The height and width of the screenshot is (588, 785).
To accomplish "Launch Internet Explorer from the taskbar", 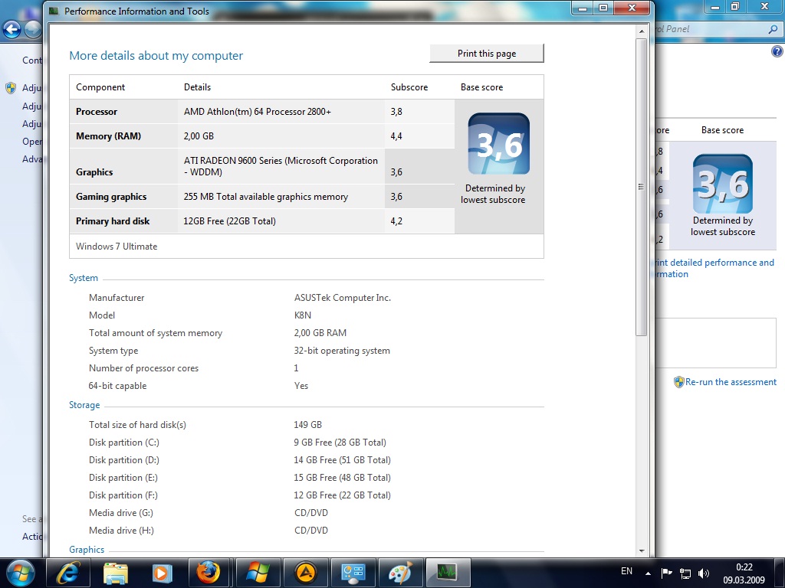I will (68, 573).
